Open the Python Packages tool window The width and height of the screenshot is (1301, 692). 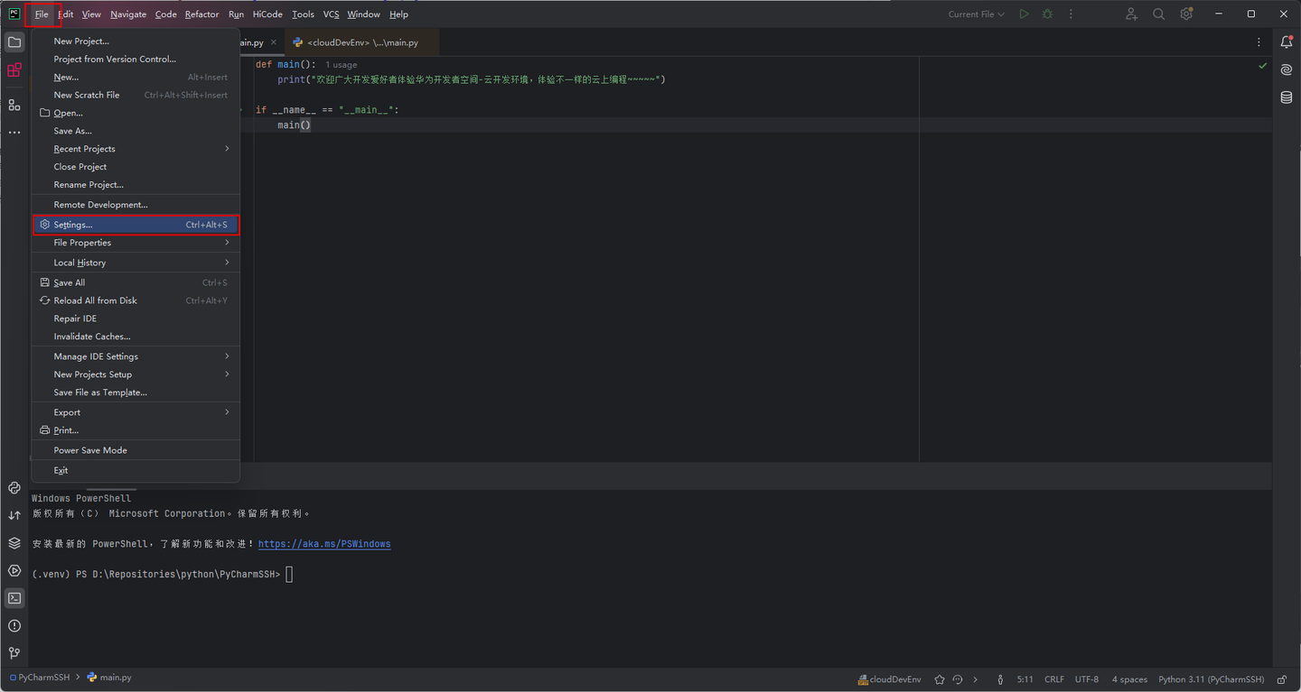click(14, 543)
